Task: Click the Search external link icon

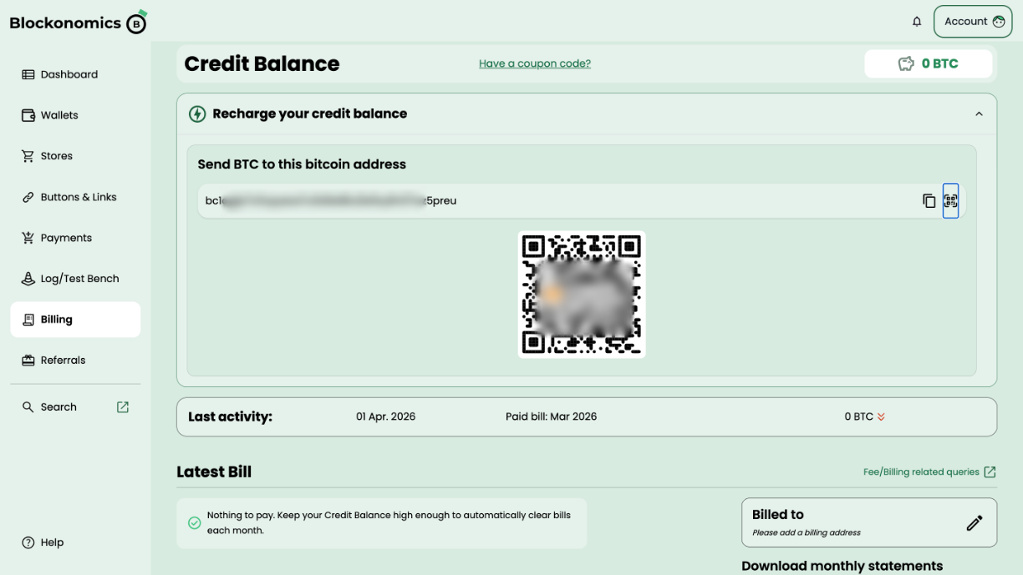Action: pyautogui.click(x=123, y=407)
